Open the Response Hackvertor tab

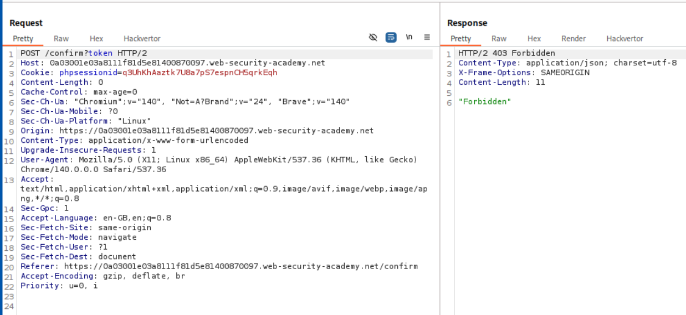[x=624, y=39]
